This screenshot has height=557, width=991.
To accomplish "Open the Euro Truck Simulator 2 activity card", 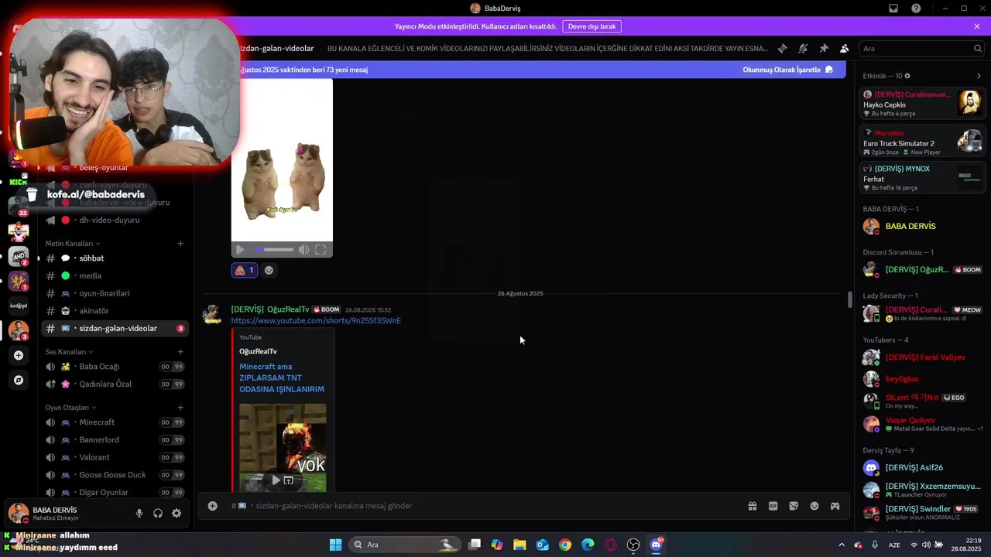I will pyautogui.click(x=922, y=142).
